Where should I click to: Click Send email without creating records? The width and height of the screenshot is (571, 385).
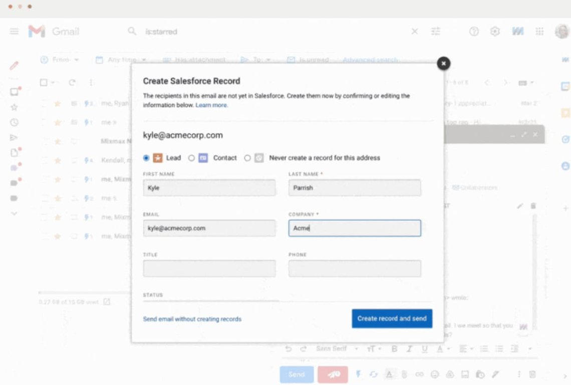pos(192,319)
